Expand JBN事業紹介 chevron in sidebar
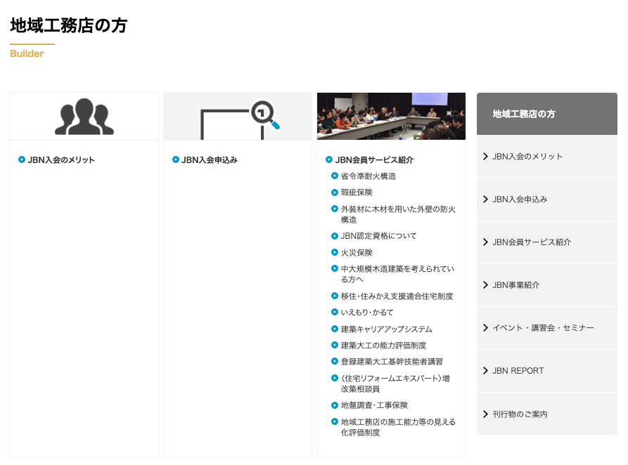The image size is (628, 465). 485,284
